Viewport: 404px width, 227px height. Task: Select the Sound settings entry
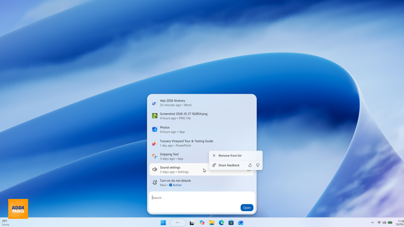click(x=202, y=169)
